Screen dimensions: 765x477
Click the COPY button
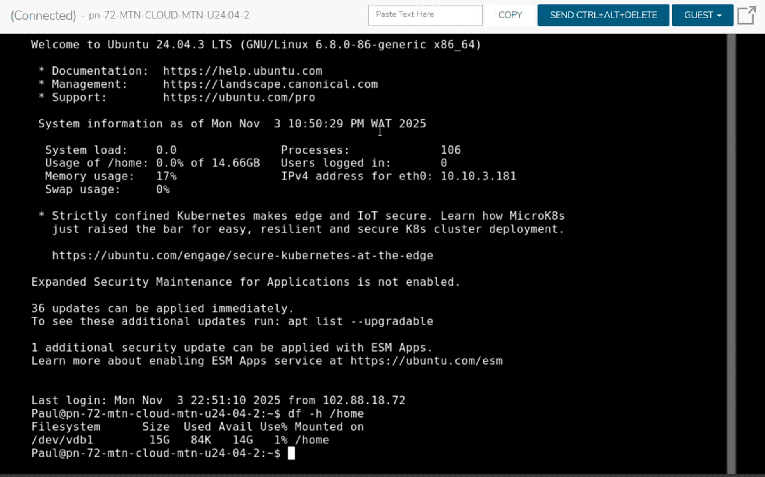510,15
